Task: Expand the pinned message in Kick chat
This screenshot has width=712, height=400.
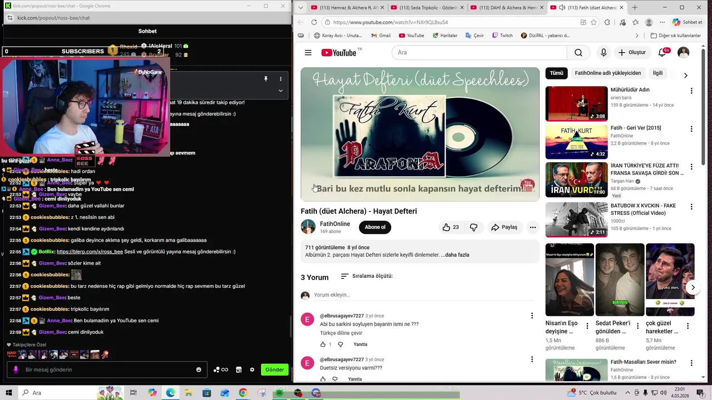Action: coord(280,91)
